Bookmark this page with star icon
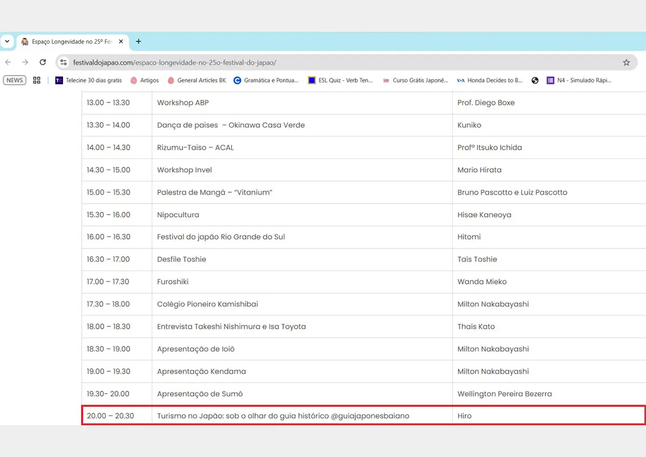This screenshot has width=646, height=457. 626,63
